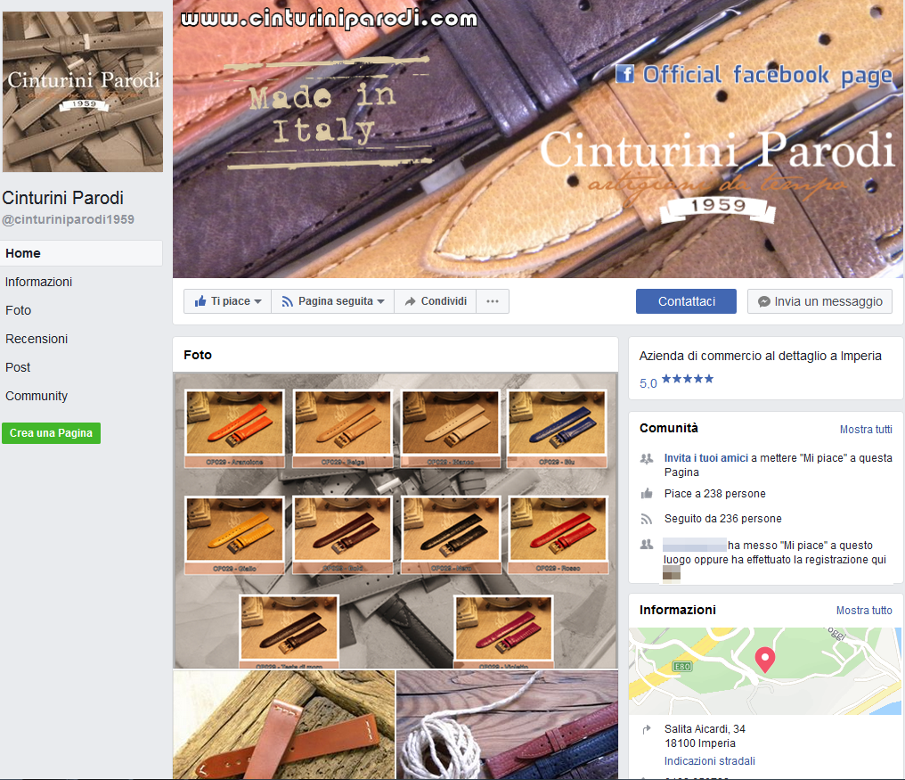This screenshot has height=780, width=905.
Task: Click the blue Contattaci button
Action: pyautogui.click(x=686, y=301)
